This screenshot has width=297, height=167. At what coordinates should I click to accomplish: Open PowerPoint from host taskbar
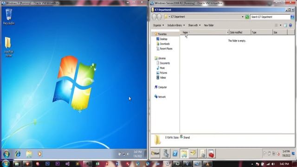coord(107,164)
